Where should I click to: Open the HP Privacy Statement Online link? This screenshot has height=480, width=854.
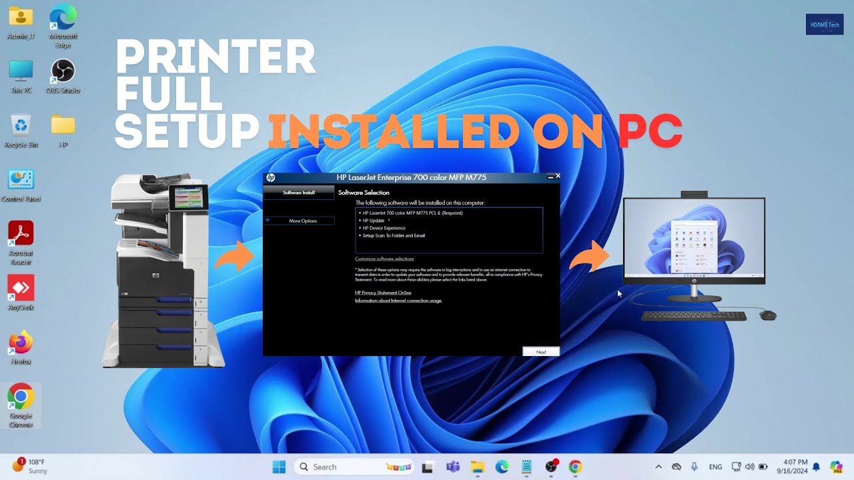pos(383,293)
